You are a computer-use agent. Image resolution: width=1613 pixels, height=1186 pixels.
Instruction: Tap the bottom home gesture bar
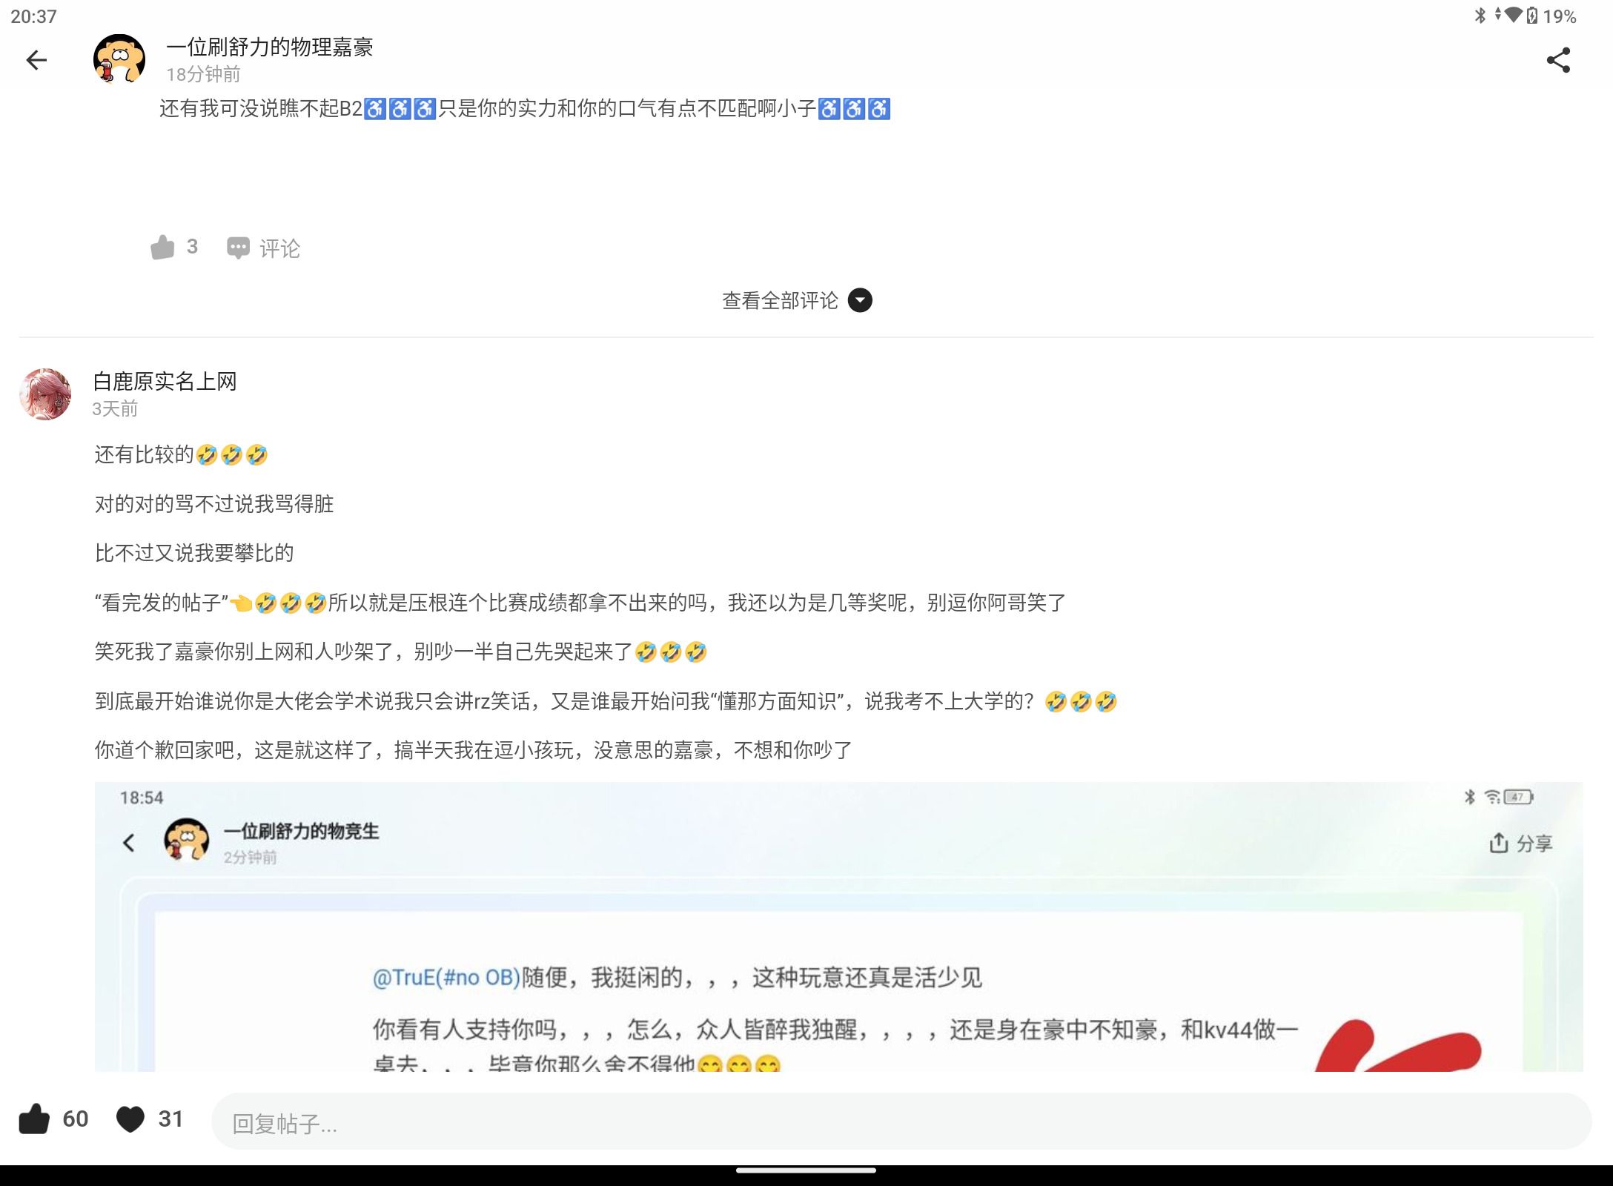coord(806,1171)
